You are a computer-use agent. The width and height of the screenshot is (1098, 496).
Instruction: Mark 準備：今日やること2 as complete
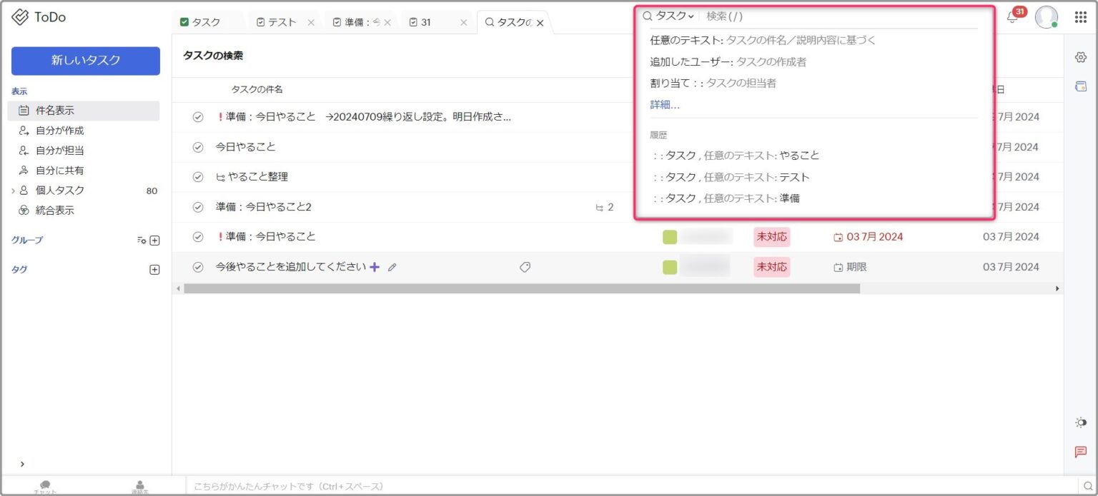(198, 206)
